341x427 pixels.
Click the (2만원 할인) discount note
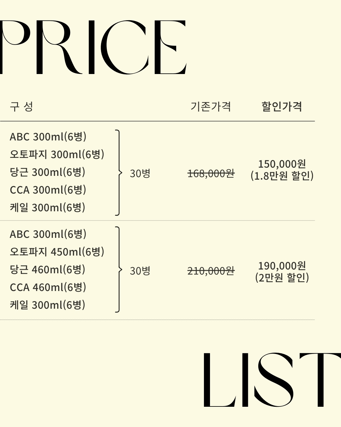click(282, 278)
